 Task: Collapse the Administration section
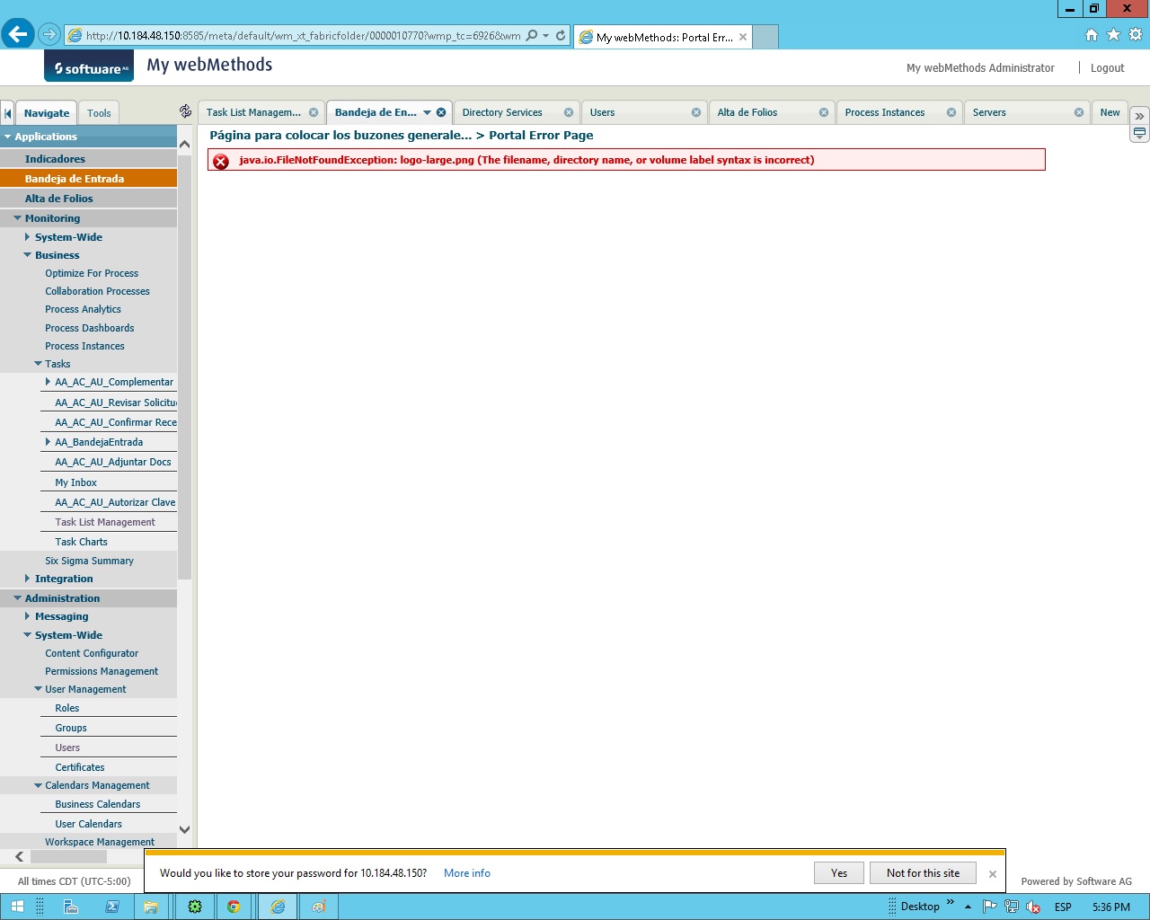(17, 598)
